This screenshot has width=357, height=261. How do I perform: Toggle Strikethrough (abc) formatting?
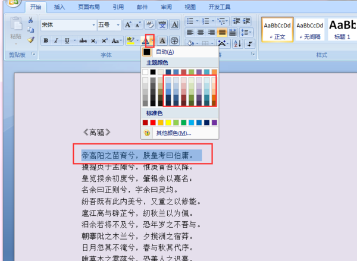pyautogui.click(x=83, y=41)
